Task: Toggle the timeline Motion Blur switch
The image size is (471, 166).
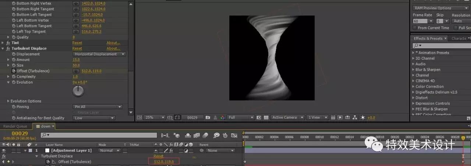Action: (x=205, y=135)
